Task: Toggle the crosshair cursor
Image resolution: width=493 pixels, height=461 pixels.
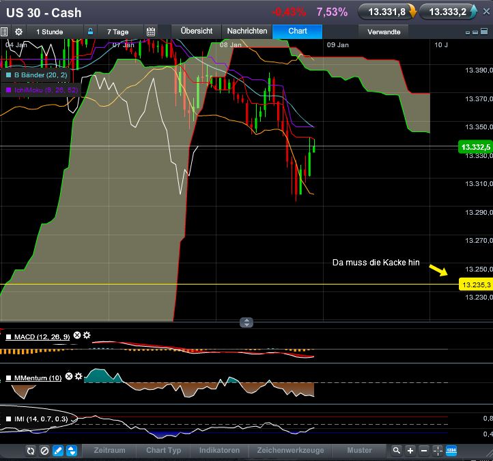Action: click(438, 451)
